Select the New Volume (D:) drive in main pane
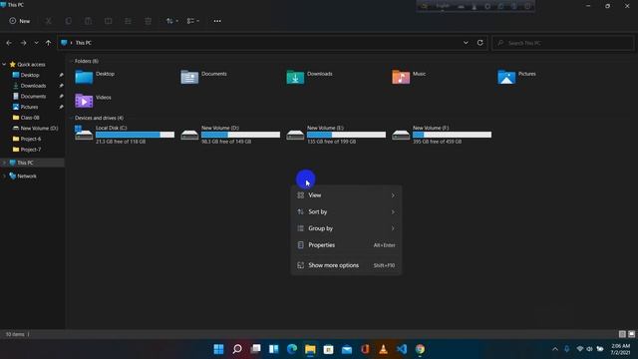The width and height of the screenshot is (638, 359). [230, 135]
